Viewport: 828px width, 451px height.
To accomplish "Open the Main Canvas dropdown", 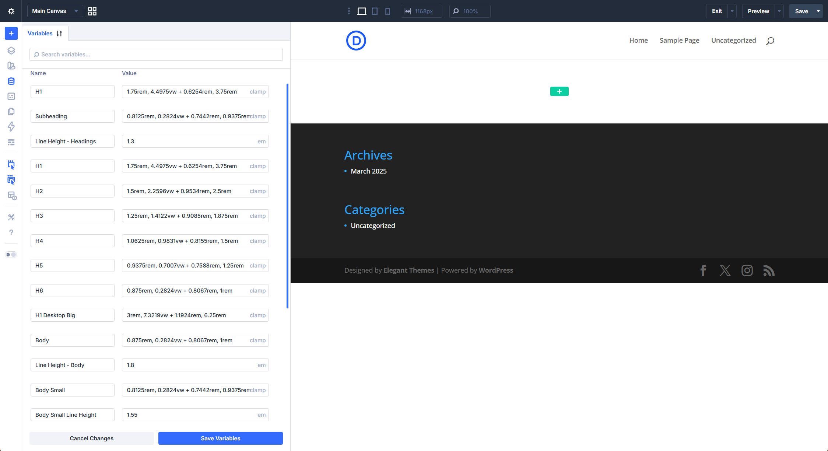I will pos(55,11).
